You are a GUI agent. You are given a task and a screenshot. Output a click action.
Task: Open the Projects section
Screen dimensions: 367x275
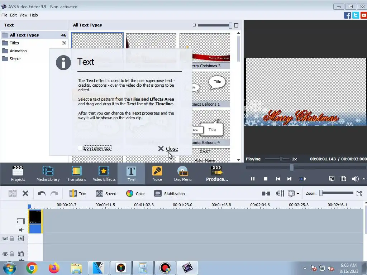[x=18, y=174]
